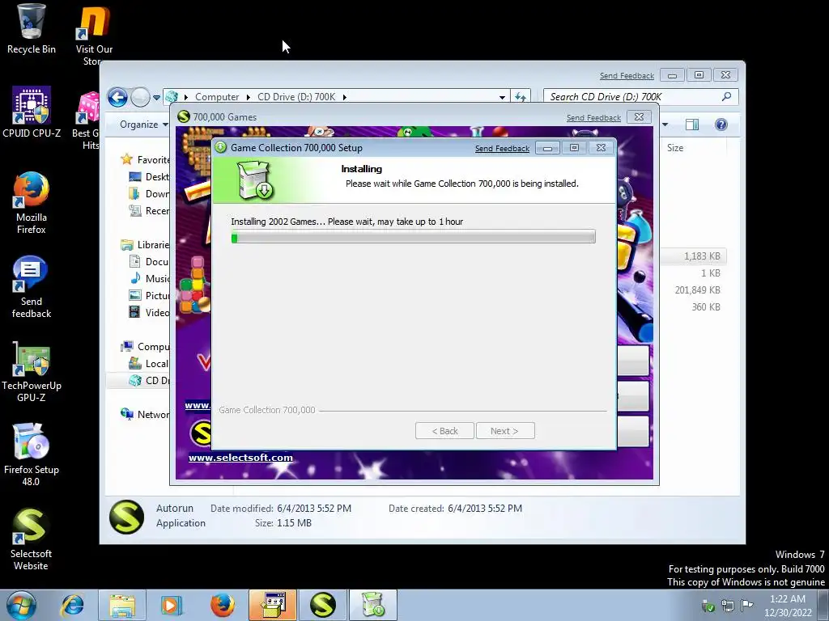Open Internet Explorer from the taskbar
829x621 pixels.
pyautogui.click(x=72, y=605)
